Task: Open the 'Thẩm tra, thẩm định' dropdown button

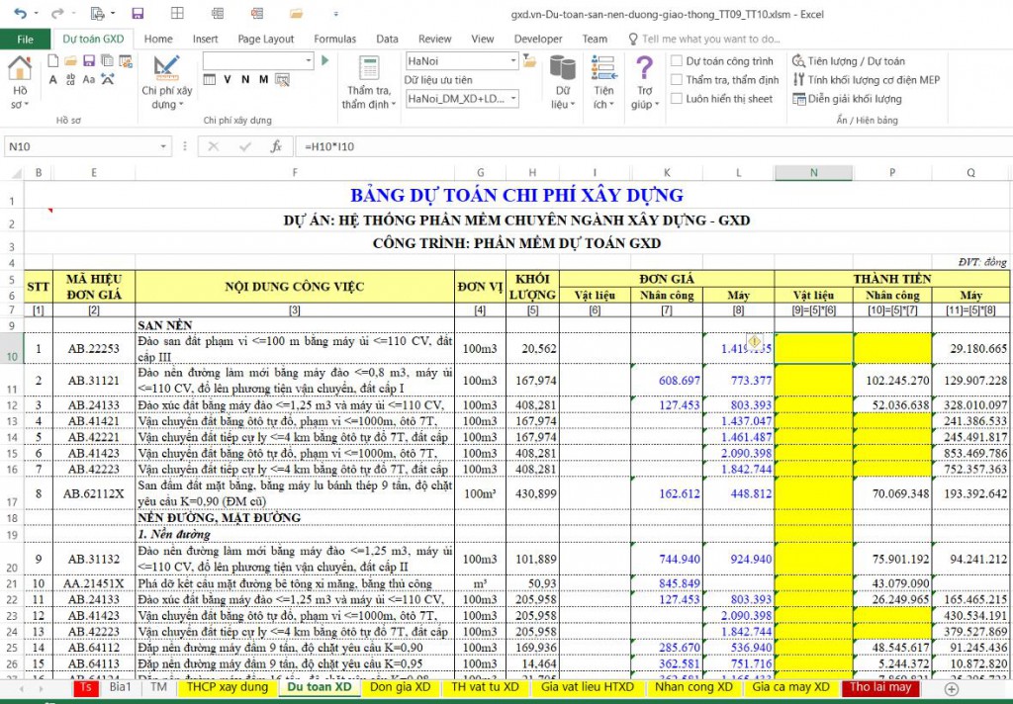Action: 369,81
